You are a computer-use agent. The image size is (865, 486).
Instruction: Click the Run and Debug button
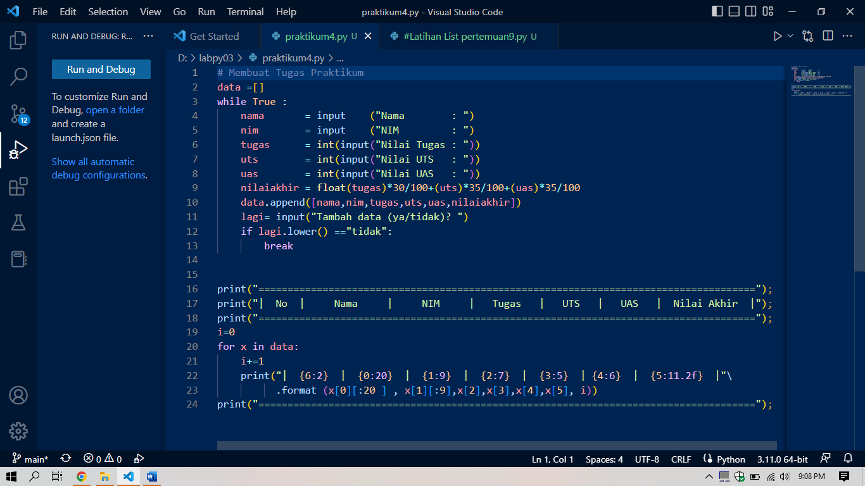pos(101,70)
